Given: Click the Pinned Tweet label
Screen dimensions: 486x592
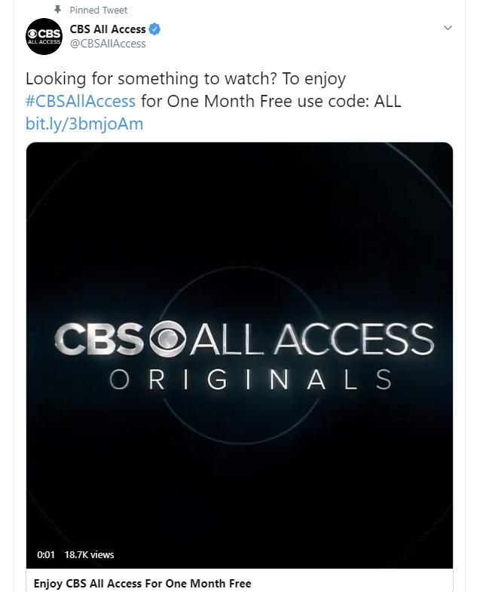Looking at the screenshot, I should (x=99, y=10).
